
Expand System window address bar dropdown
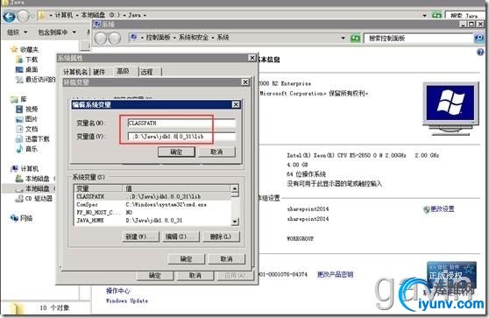[343, 39]
